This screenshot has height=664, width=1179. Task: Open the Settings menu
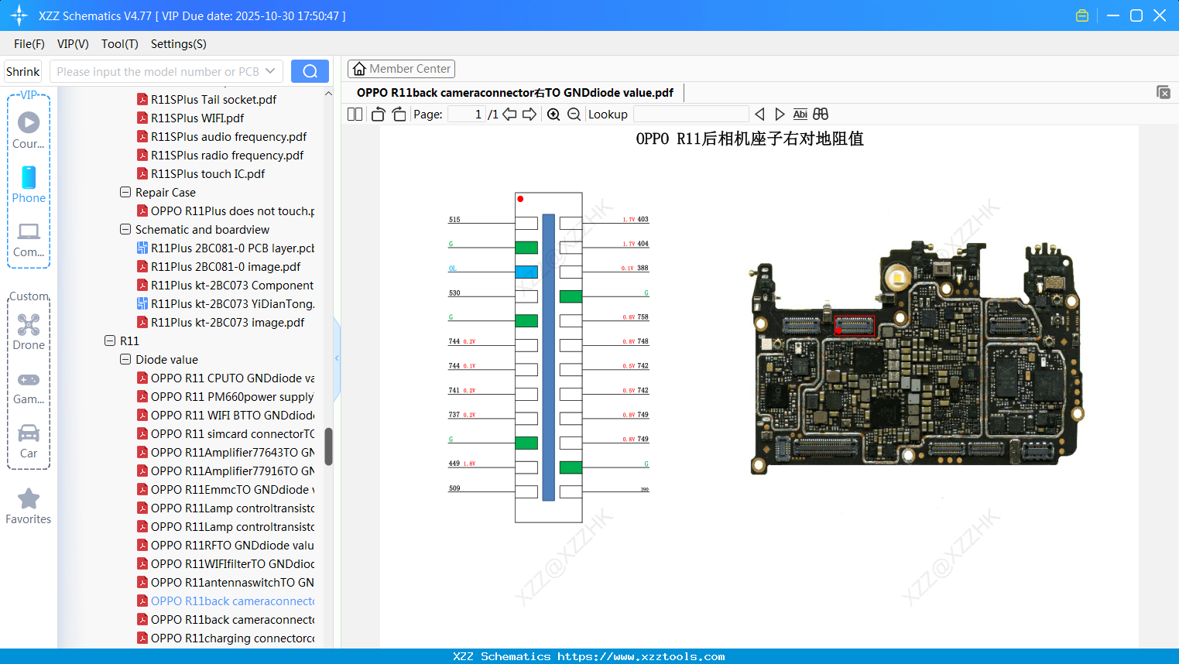[179, 44]
